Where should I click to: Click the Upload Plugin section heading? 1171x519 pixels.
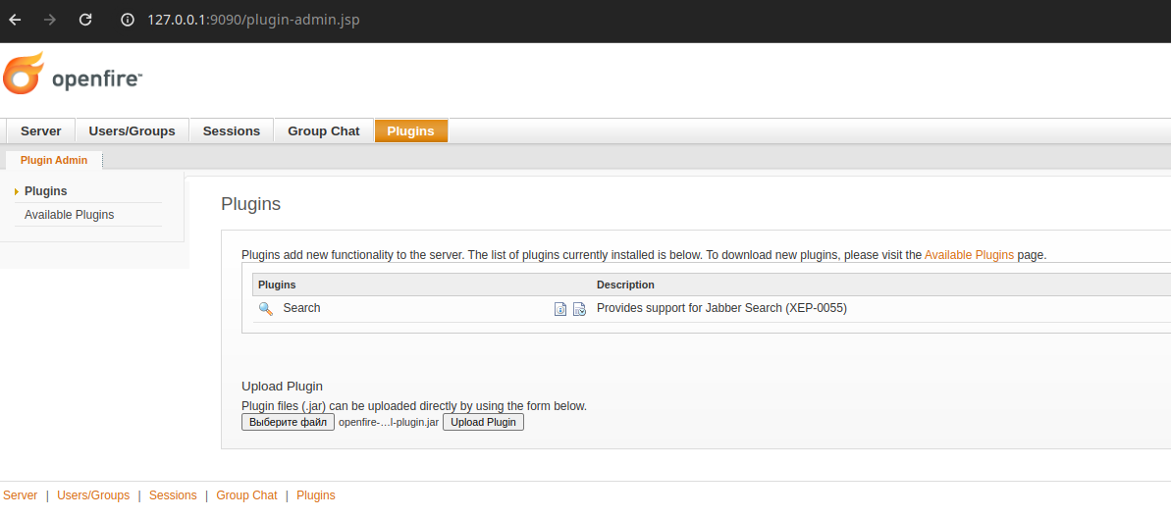(283, 387)
